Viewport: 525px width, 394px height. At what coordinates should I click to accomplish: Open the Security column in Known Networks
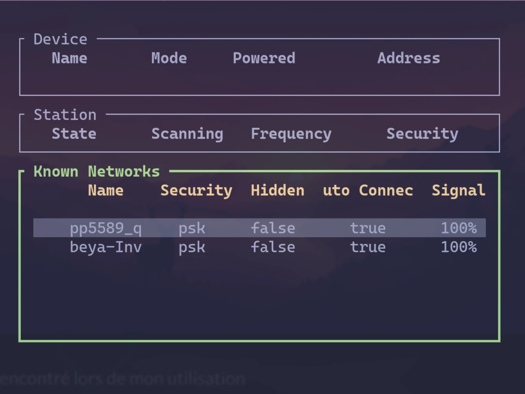pyautogui.click(x=196, y=190)
